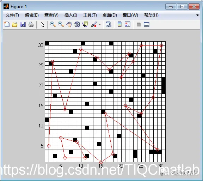Open the 桌面(D) menu
Image resolution: width=203 pixels, height=181 pixels.
pos(110,15)
